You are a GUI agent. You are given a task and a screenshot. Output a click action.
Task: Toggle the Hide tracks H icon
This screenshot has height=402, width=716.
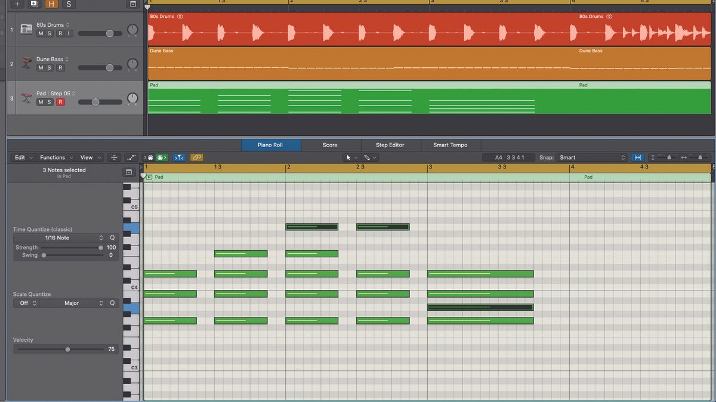[51, 4]
